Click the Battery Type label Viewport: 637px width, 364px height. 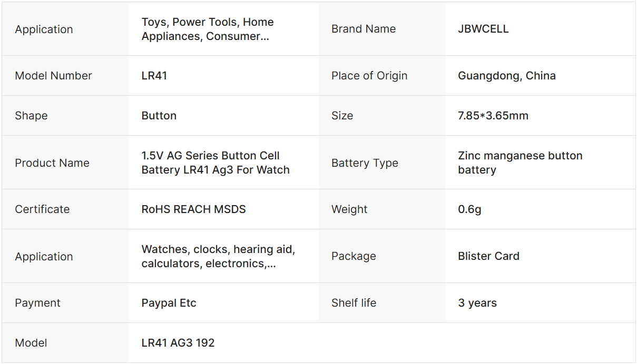(365, 163)
